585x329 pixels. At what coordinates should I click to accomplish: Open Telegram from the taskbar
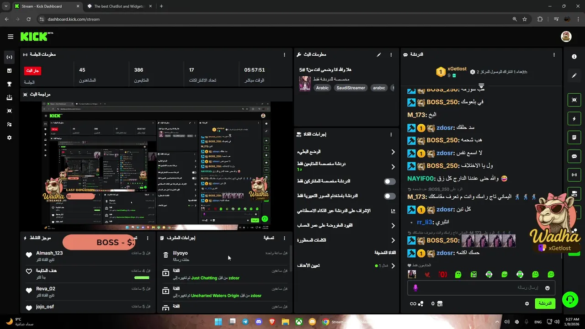(x=245, y=322)
